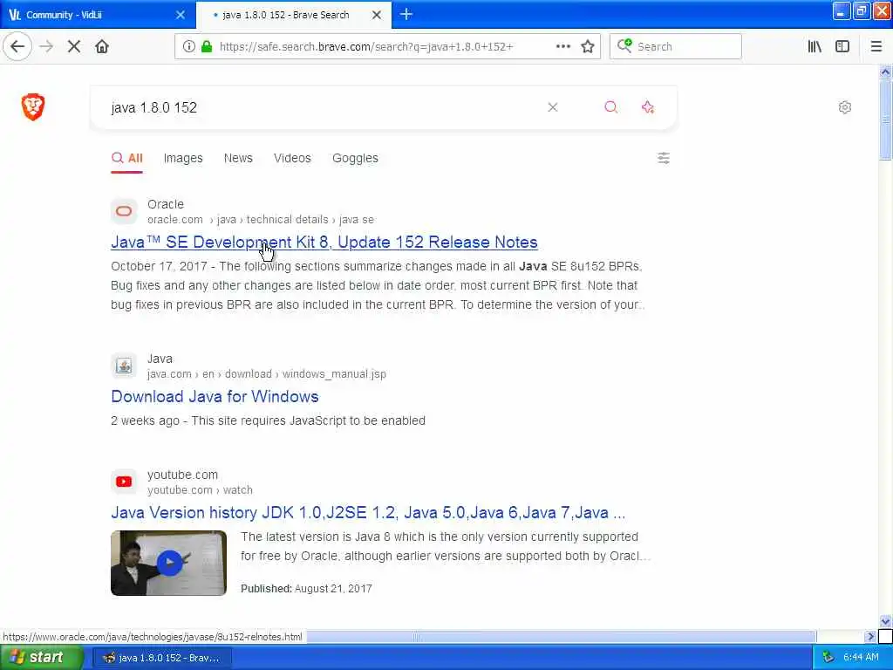Click the YouTube favicon icon
893x670 pixels.
(124, 482)
